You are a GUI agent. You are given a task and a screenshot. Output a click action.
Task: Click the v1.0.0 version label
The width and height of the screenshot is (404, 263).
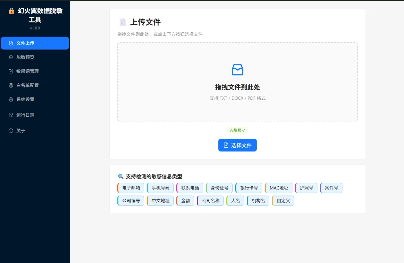[35, 28]
